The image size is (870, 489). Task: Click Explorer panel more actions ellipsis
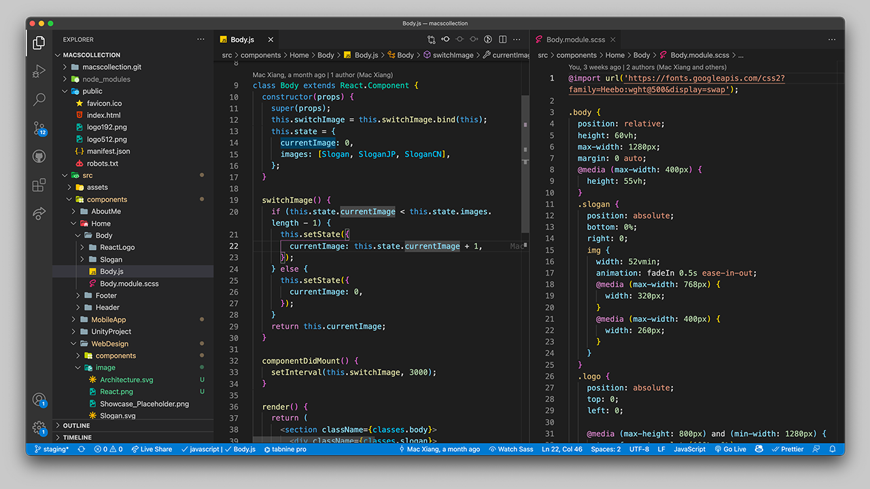(201, 39)
